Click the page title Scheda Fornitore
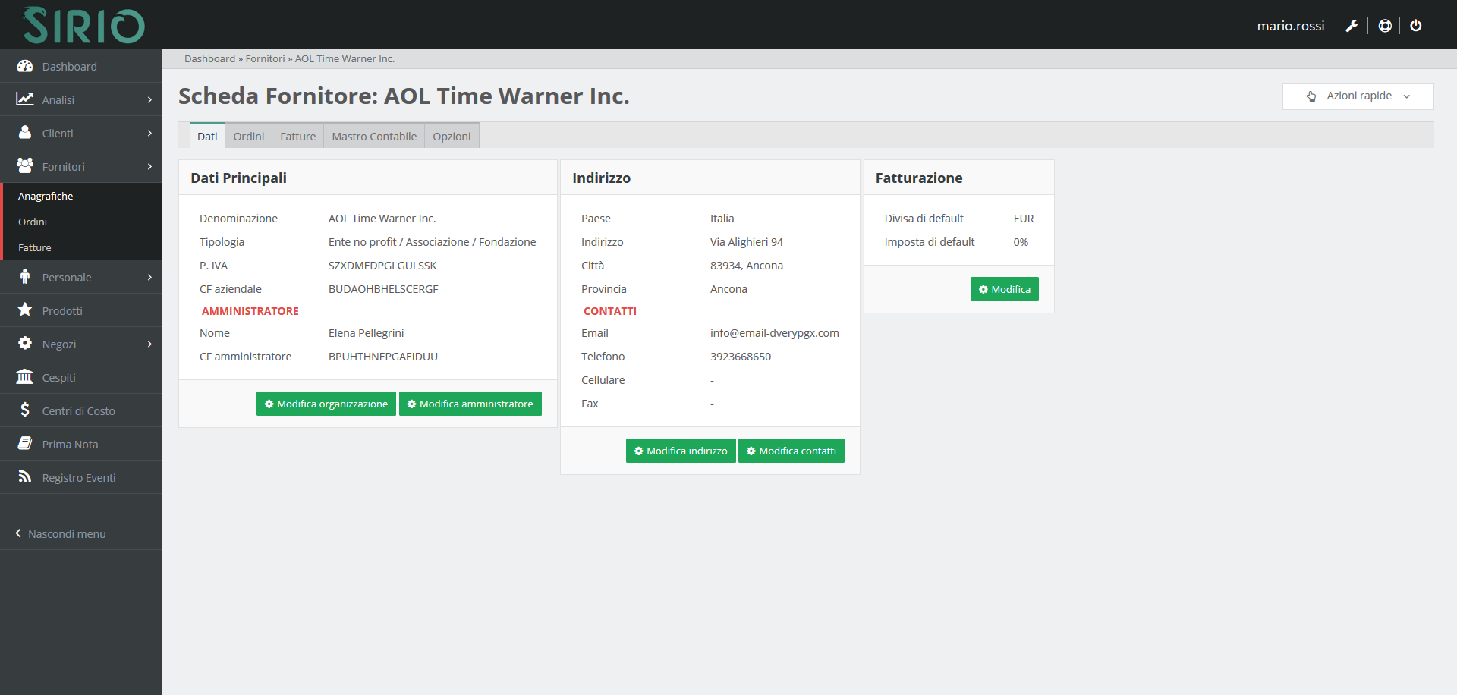The height and width of the screenshot is (695, 1457). 404,96
